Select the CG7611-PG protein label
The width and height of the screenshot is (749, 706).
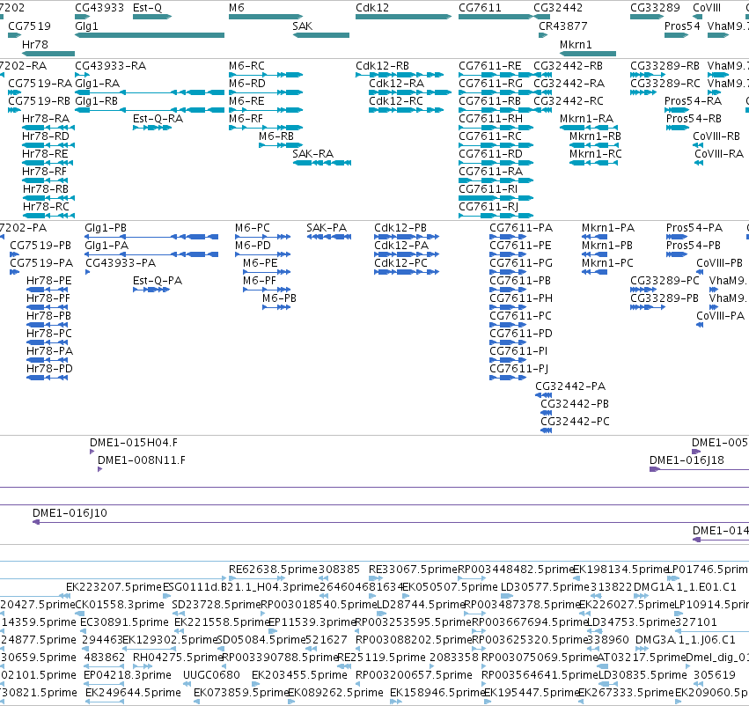[x=521, y=262]
